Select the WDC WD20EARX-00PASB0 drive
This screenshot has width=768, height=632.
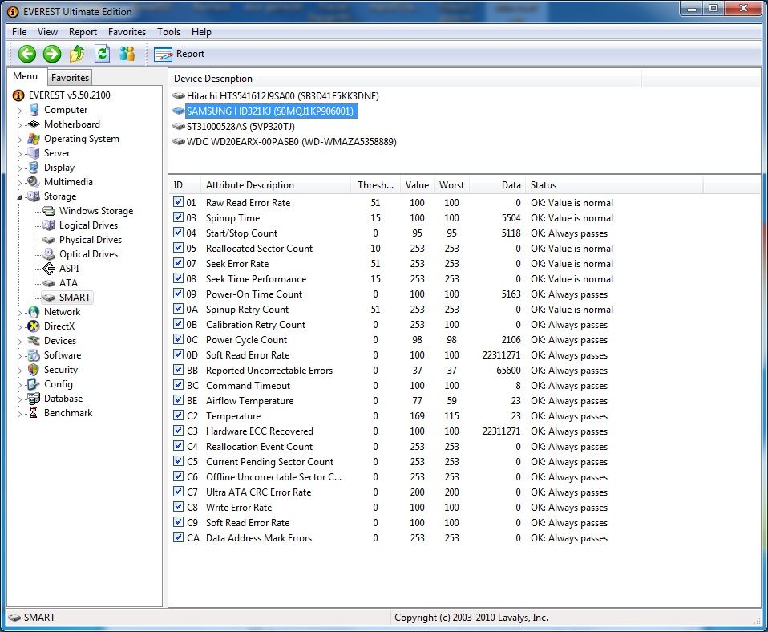pyautogui.click(x=292, y=142)
